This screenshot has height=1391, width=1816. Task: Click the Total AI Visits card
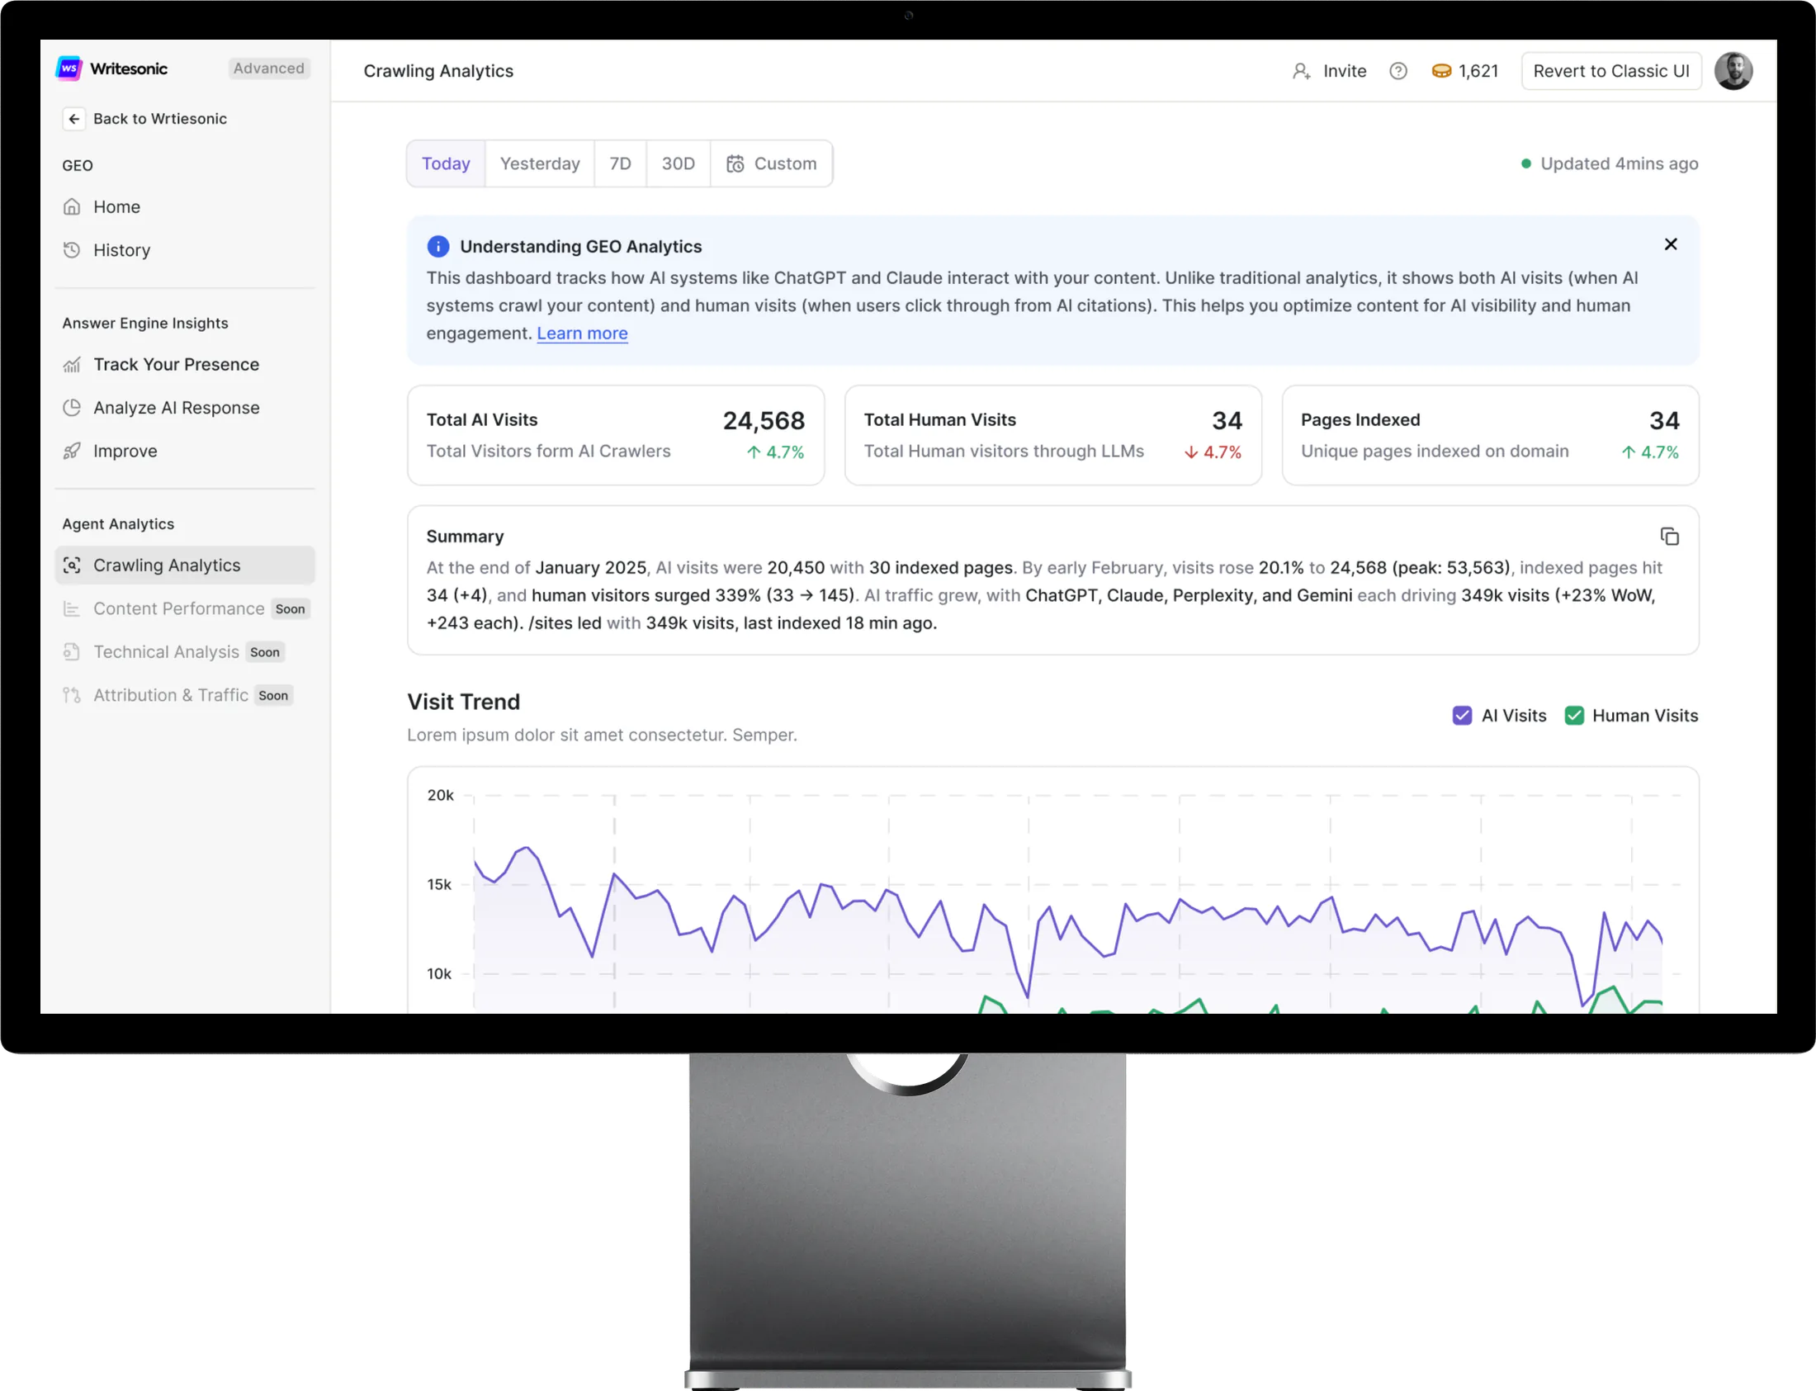(x=616, y=436)
